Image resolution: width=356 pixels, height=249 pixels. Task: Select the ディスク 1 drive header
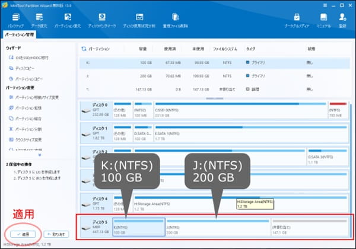click(x=96, y=133)
